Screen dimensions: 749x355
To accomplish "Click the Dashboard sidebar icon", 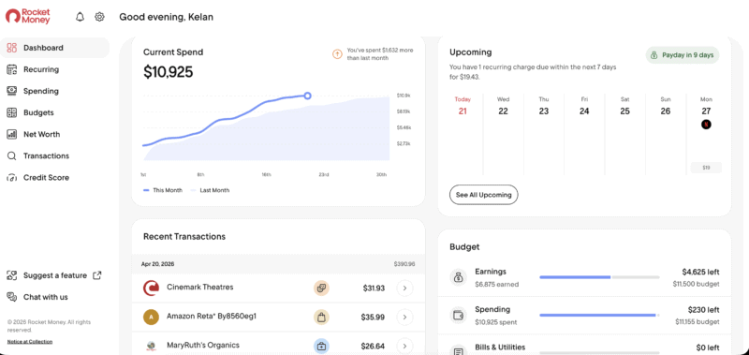I will point(12,48).
